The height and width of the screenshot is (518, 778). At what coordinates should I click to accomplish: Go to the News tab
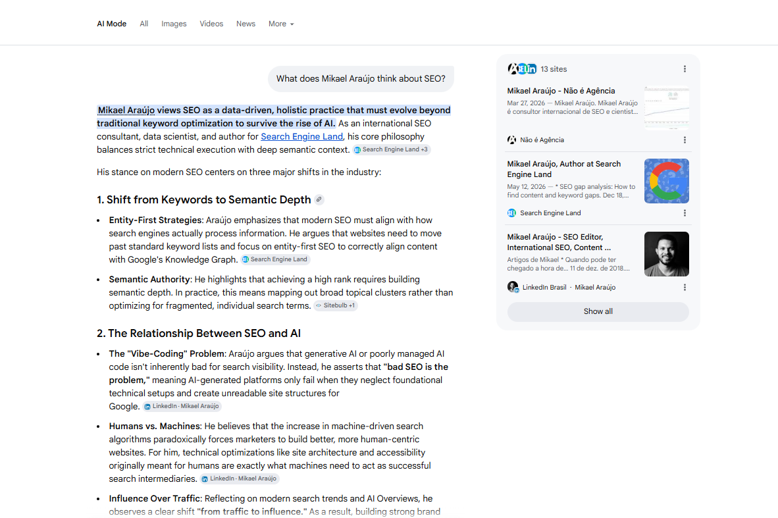[246, 24]
